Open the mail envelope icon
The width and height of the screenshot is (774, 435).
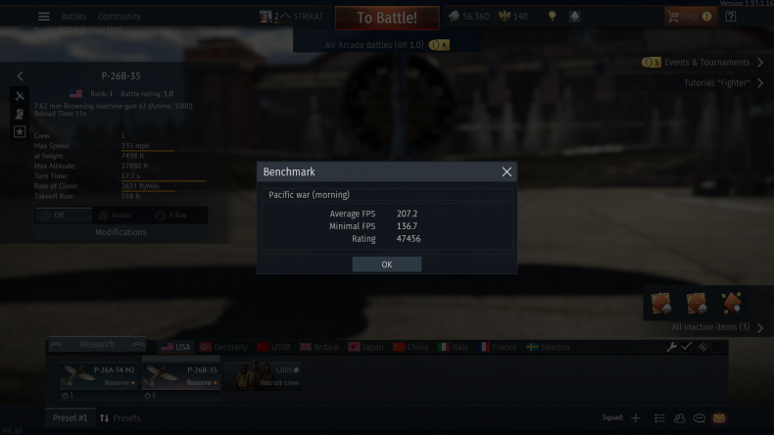719,418
